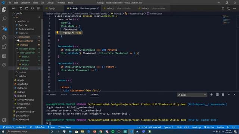Kill the terminal with trash icon

tap(223, 95)
